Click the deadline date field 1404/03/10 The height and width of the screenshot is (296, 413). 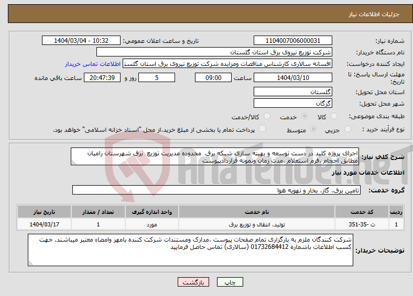[292, 77]
